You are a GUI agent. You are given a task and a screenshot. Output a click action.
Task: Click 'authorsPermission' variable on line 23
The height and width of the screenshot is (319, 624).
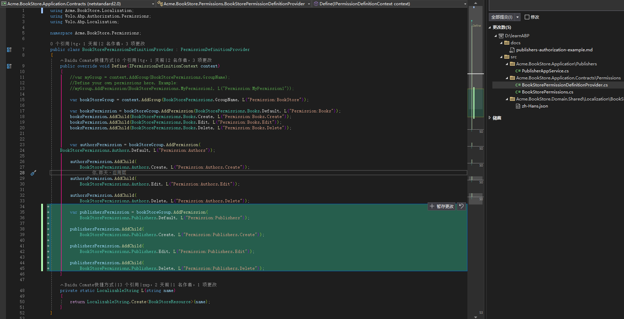point(101,145)
